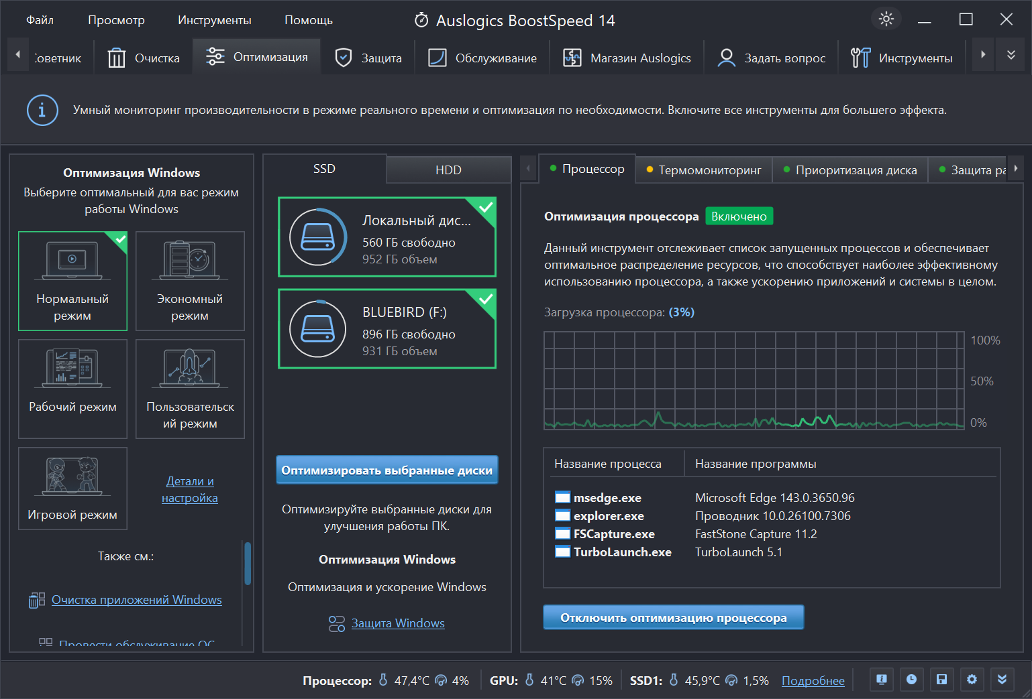Screen dimensions: 1032x699
Task: Open the settings gear in status bar
Action: 972,679
